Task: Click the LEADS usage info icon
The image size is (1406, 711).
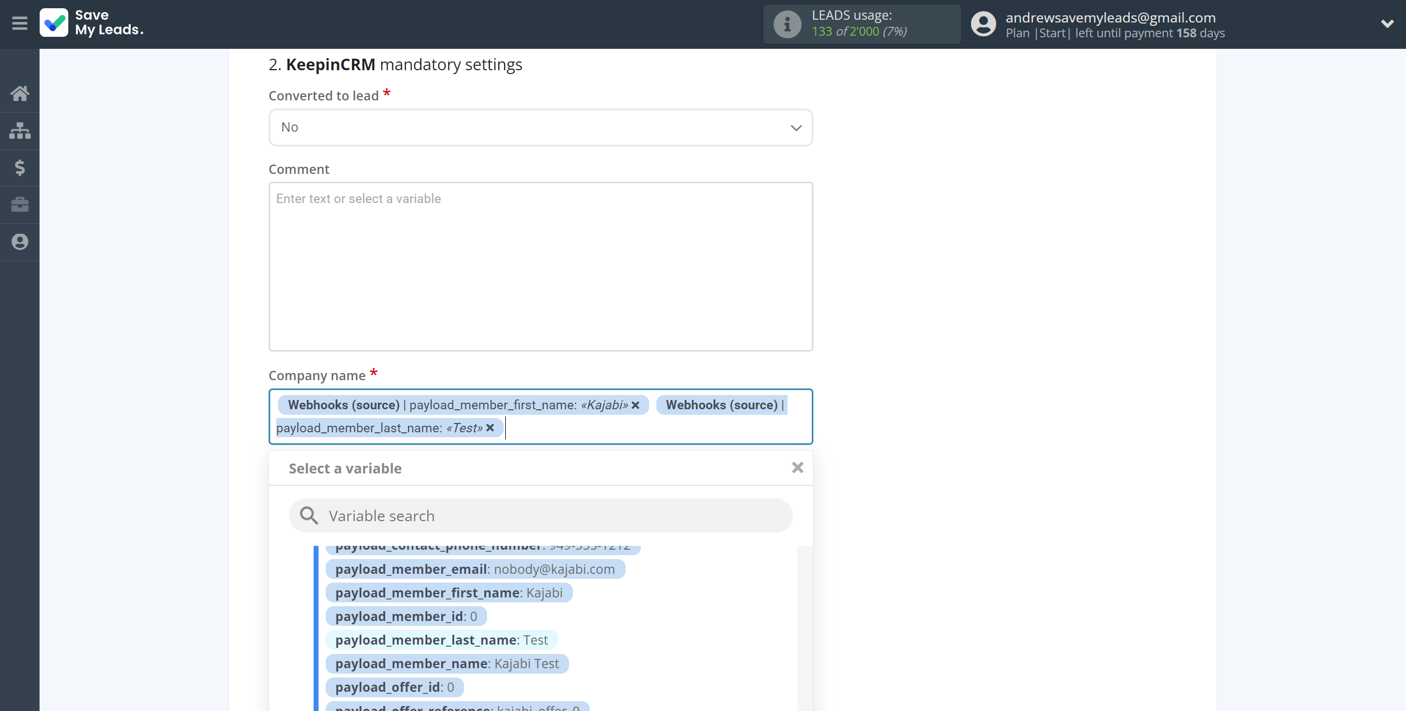Action: [x=787, y=24]
